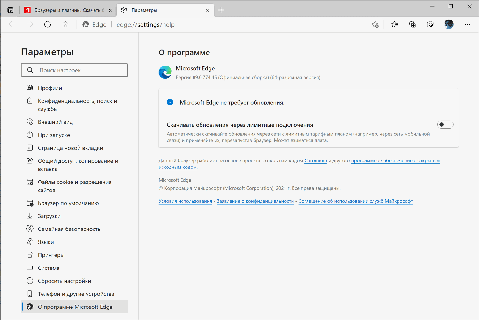Click the Favorites star icon
The image size is (479, 320).
[394, 24]
